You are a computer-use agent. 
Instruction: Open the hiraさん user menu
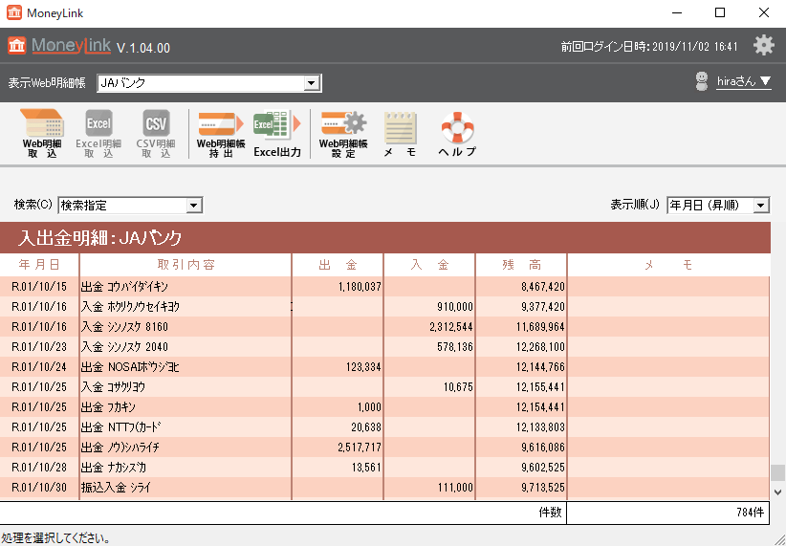click(x=744, y=81)
